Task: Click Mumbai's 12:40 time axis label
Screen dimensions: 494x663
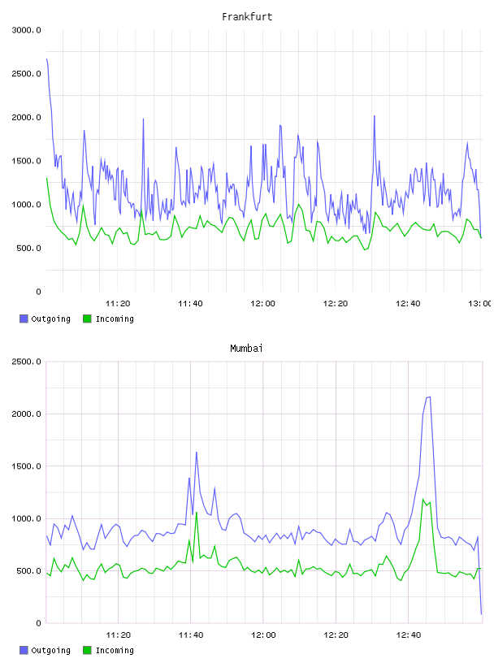Action: coord(409,635)
